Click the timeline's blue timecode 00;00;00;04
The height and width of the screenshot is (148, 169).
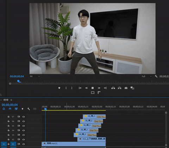(x=10, y=105)
